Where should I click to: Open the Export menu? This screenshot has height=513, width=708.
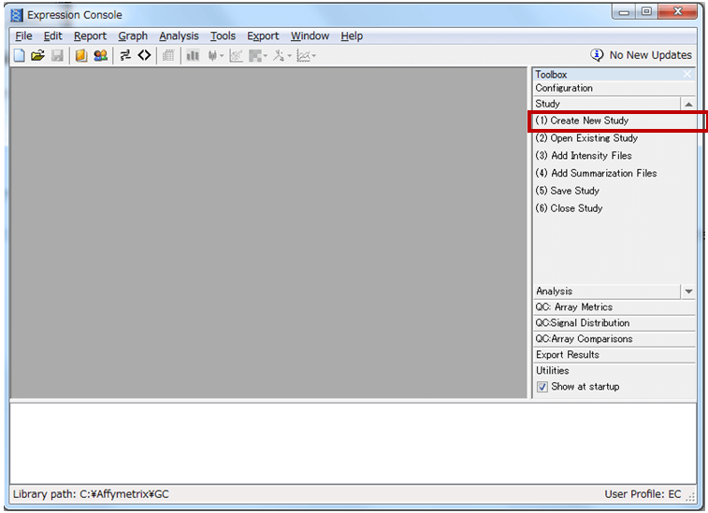tap(263, 36)
